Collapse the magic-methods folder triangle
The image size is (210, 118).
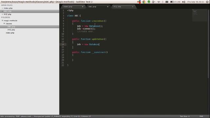[2, 21]
